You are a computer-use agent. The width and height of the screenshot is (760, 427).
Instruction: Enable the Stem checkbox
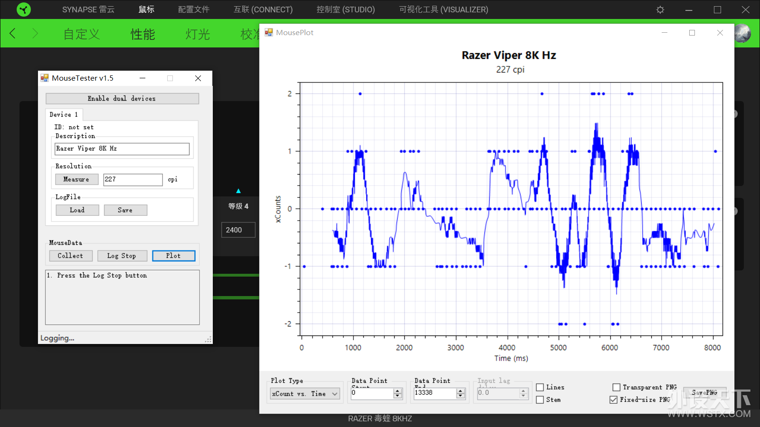[x=540, y=399]
